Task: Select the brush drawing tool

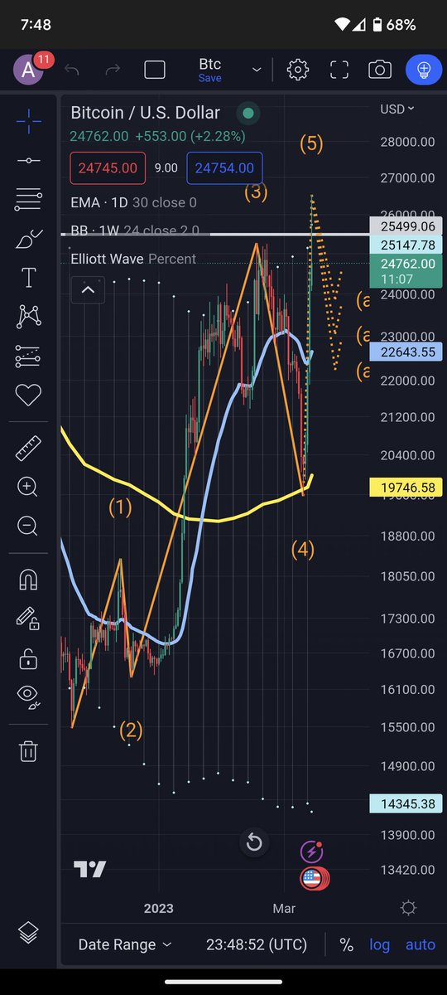Action: click(x=28, y=239)
